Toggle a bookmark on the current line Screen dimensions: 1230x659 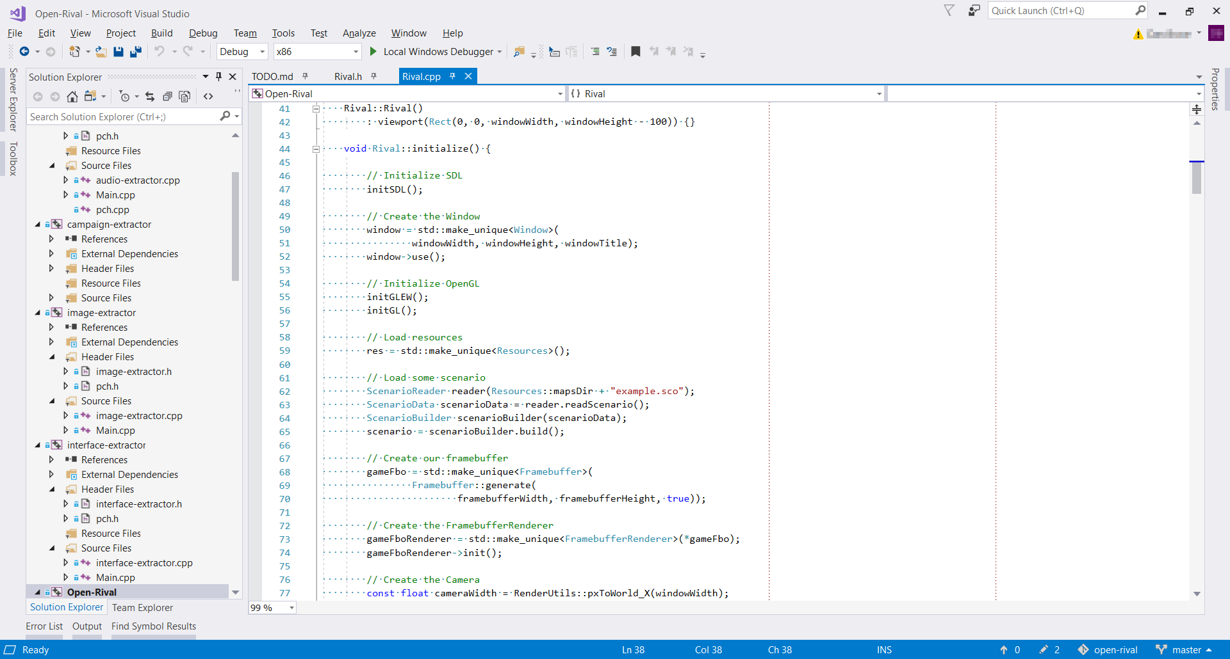(635, 51)
